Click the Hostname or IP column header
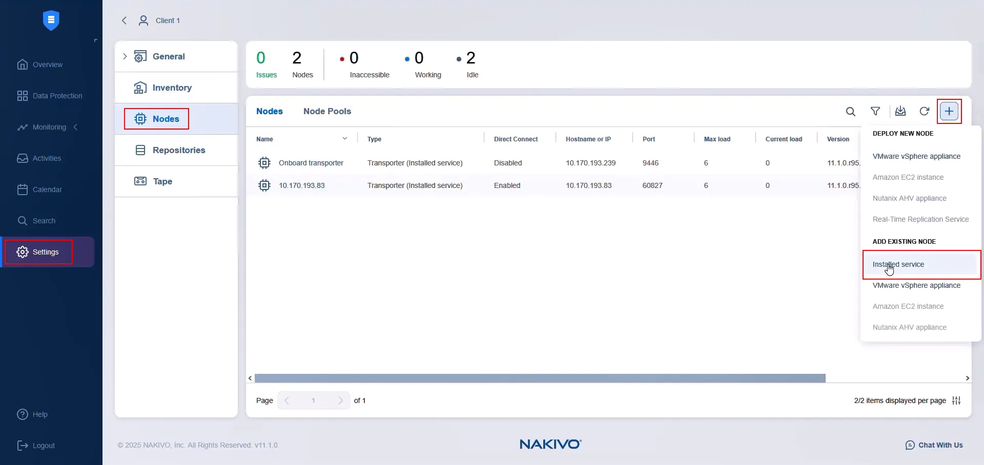 click(588, 139)
